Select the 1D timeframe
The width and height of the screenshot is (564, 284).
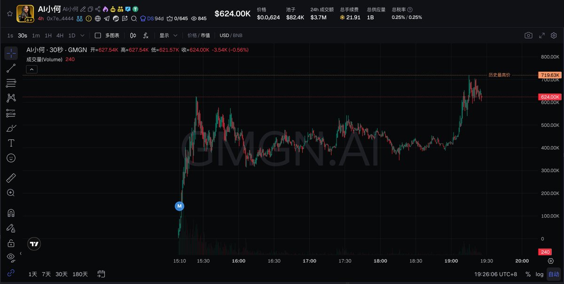pyautogui.click(x=71, y=36)
